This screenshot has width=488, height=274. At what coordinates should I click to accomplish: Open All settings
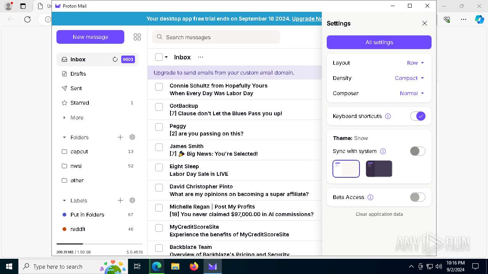[379, 42]
